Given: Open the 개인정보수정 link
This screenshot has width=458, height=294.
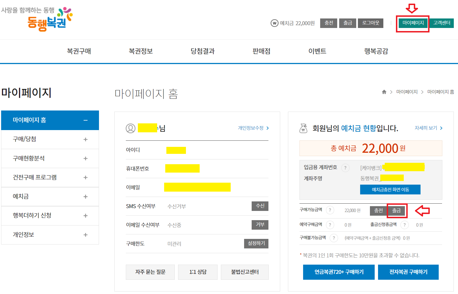Looking at the screenshot, I should point(253,128).
